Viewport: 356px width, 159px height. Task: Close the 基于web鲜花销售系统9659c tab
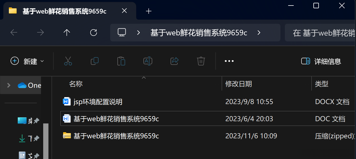click(125, 11)
